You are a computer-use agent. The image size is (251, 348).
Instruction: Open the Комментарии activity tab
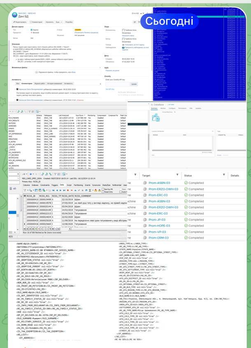(28, 83)
